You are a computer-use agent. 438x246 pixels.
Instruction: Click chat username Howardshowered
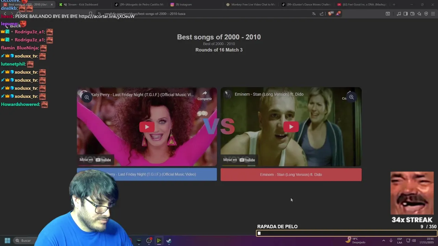[x=21, y=105]
